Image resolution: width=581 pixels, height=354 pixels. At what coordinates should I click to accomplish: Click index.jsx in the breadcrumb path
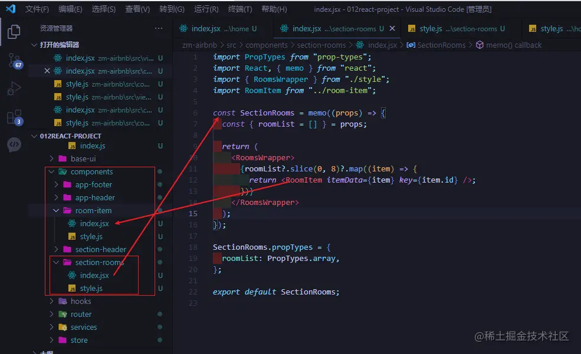pos(382,45)
